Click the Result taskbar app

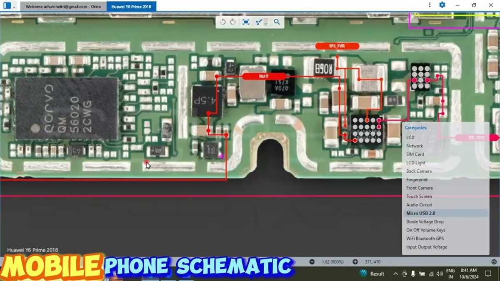pyautogui.click(x=372, y=274)
